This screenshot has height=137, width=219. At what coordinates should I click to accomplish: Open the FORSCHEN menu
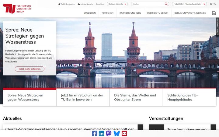(108, 13)
